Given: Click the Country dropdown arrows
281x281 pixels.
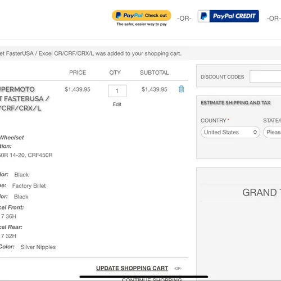Looking at the screenshot, I should pyautogui.click(x=255, y=132).
